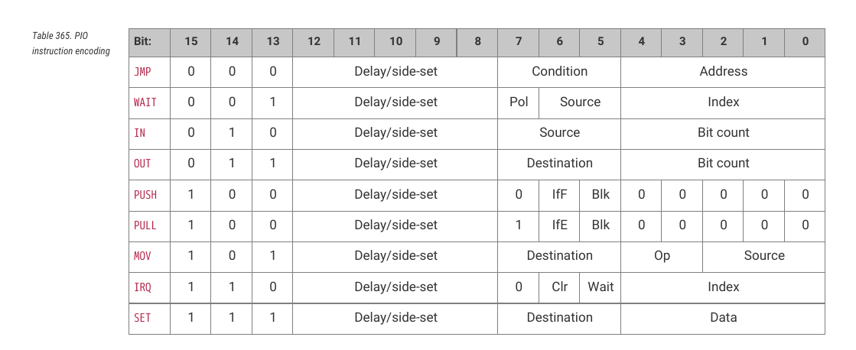Click the Clr cell in IRQ row

tap(559, 287)
